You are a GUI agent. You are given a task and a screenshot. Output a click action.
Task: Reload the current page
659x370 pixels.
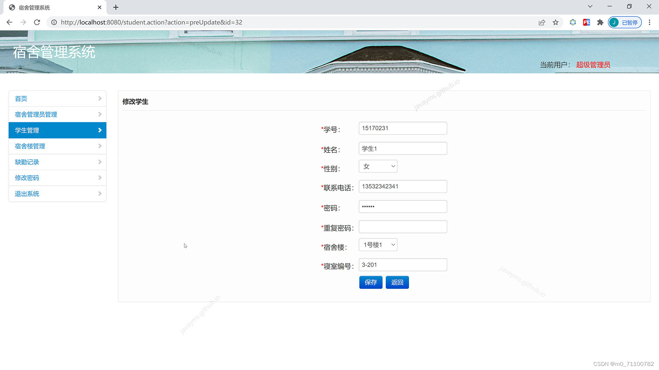(37, 22)
